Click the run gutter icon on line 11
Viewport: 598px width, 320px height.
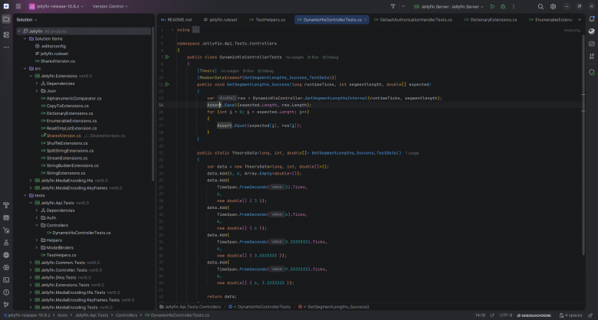tap(167, 84)
